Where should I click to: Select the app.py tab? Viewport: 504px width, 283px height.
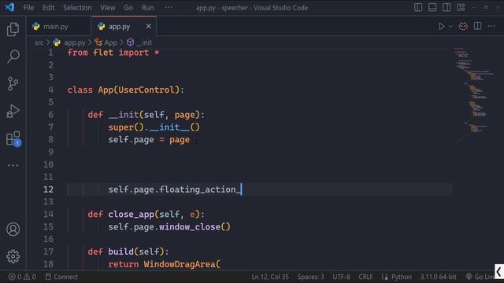click(119, 26)
